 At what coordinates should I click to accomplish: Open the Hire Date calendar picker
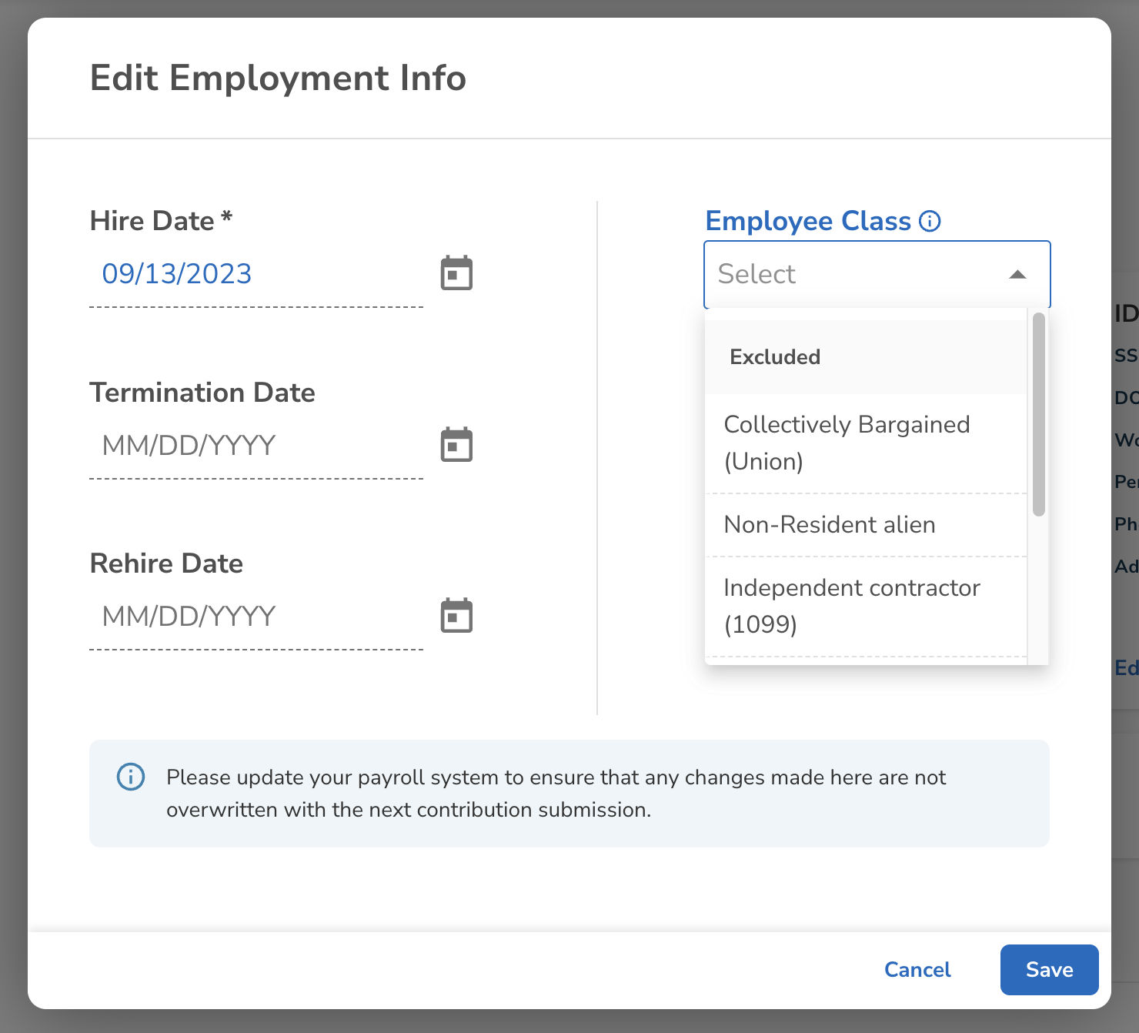(x=456, y=273)
